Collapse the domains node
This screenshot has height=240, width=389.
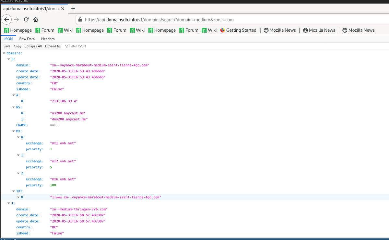(x=4, y=53)
